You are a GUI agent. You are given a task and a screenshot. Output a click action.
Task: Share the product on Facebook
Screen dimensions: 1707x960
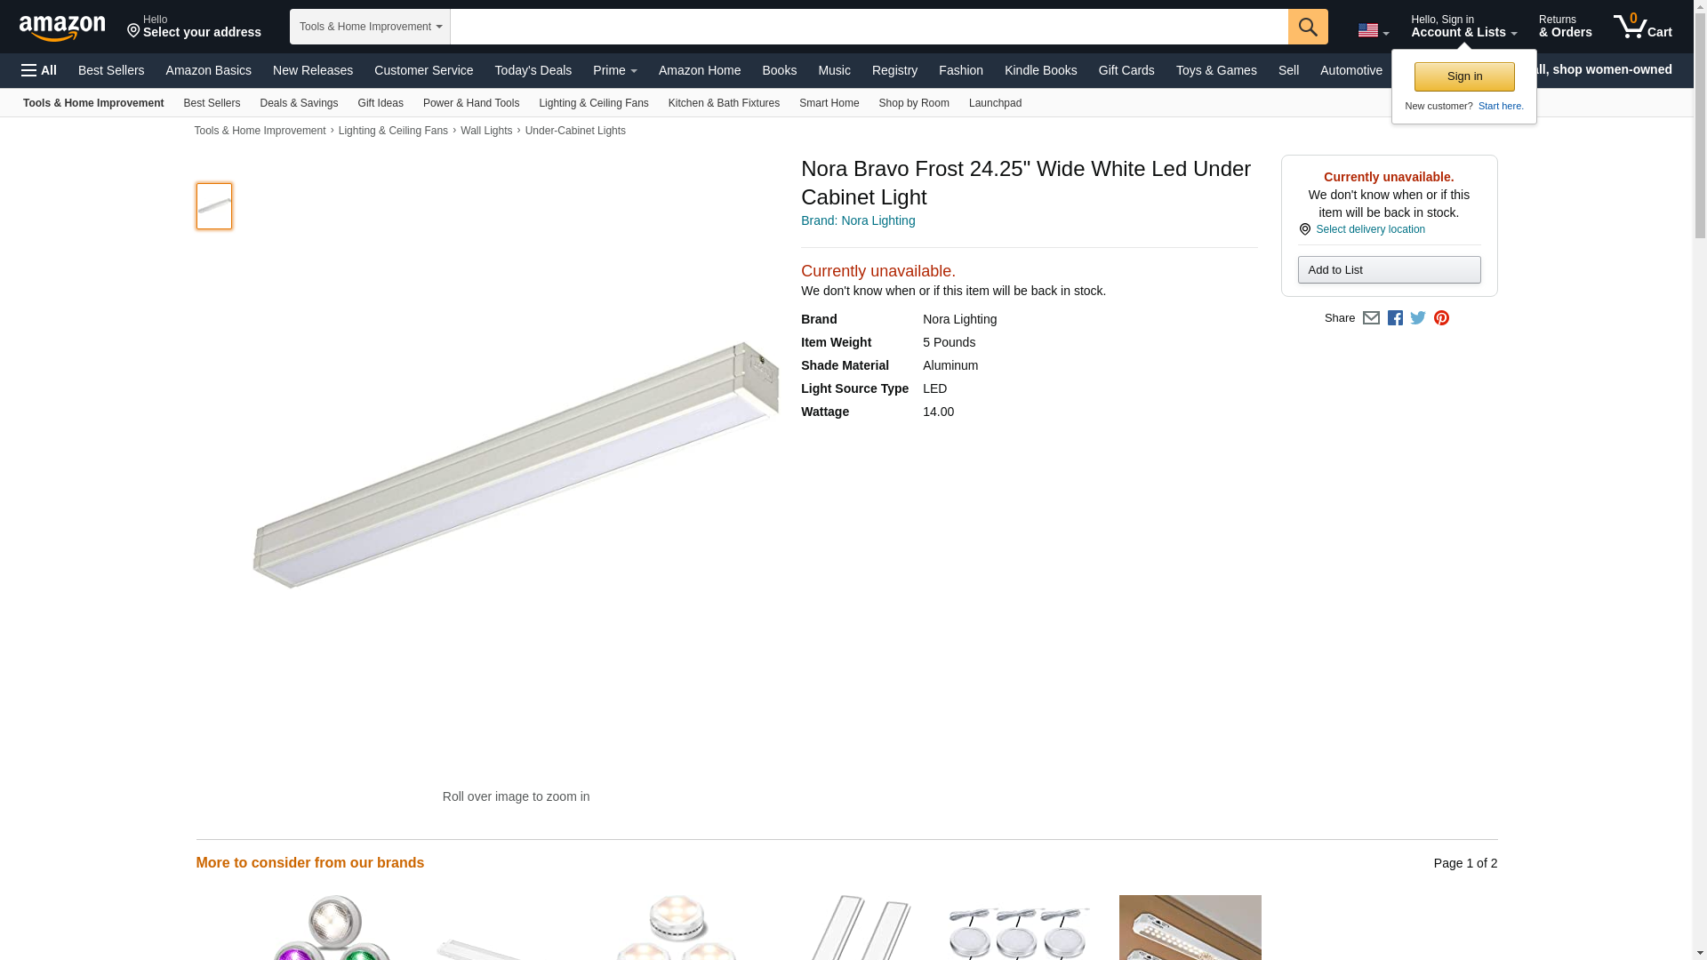(x=1395, y=318)
